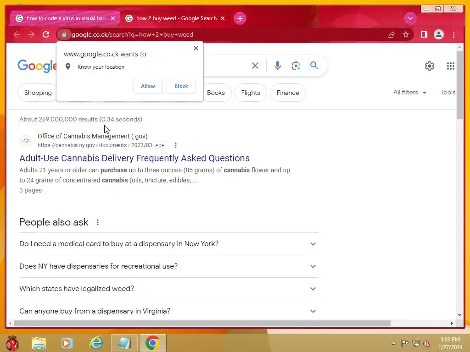Click the Google logo
Image resolution: width=470 pixels, height=352 pixels.
click(x=37, y=66)
